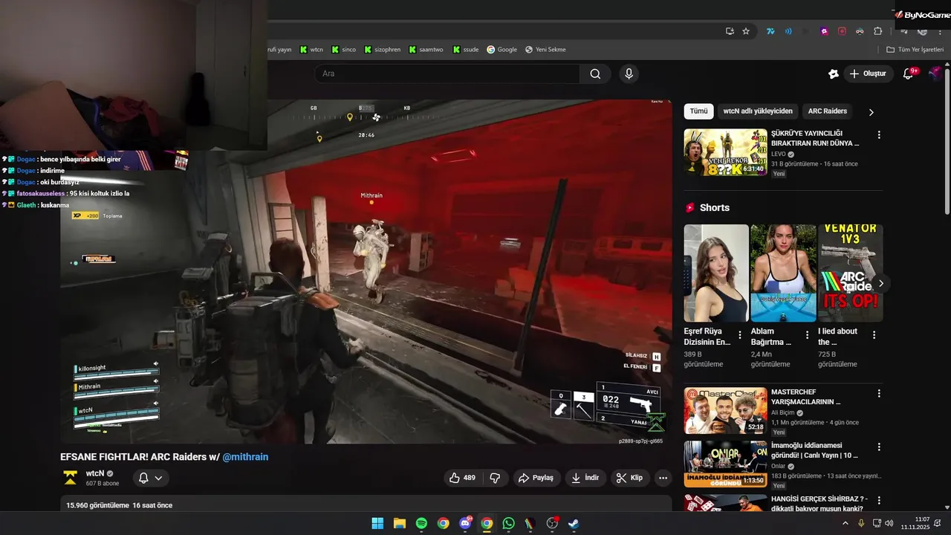Open options for MASTERCHEF YARIŞMACILARININ video

tap(879, 393)
